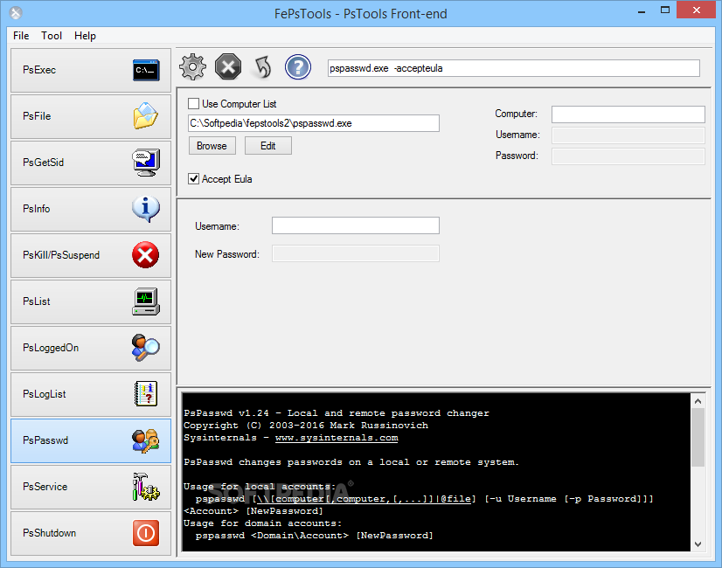722x568 pixels.
Task: Click the Browse button
Action: [x=212, y=146]
